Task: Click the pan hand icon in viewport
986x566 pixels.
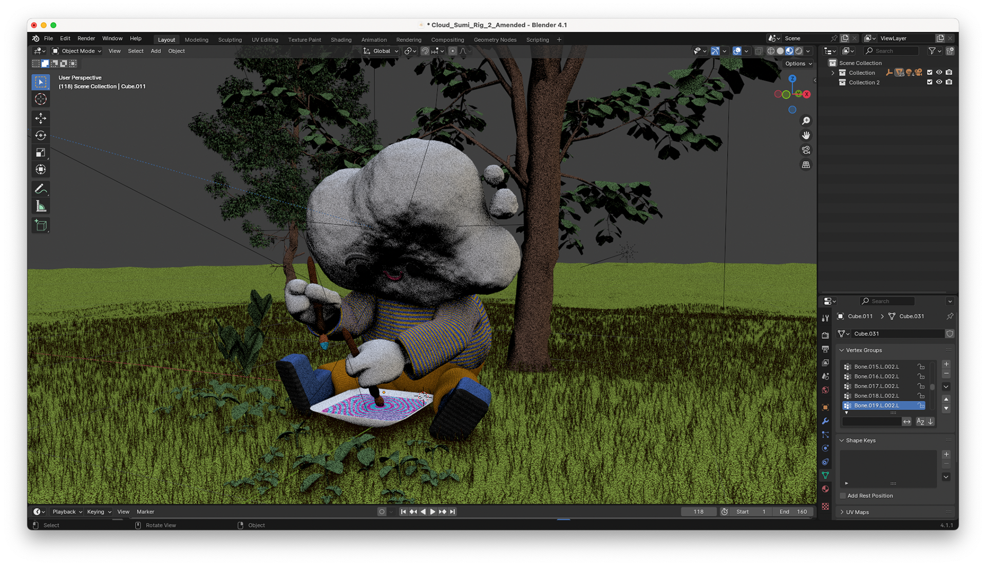Action: click(806, 135)
